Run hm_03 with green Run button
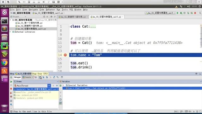Screen dimensions: 202x114 pos(178,13)
